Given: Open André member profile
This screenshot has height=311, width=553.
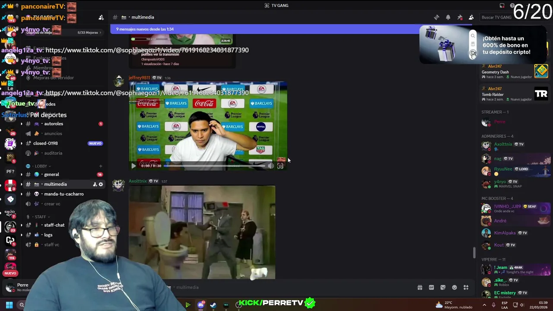Looking at the screenshot, I should coord(516,221).
